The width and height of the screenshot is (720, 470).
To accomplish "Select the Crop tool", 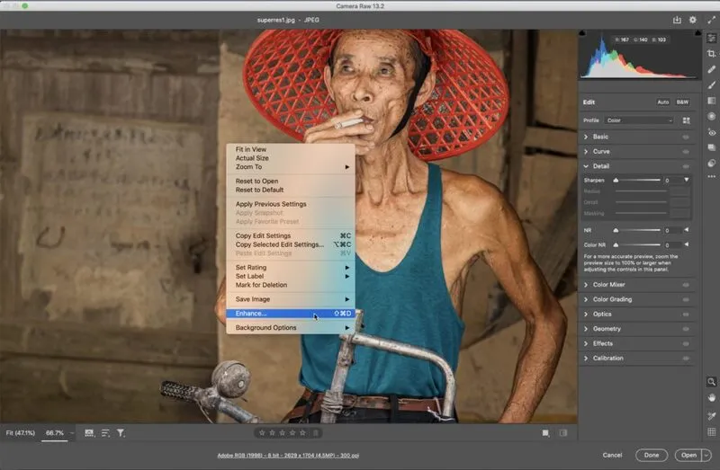I will 711,54.
